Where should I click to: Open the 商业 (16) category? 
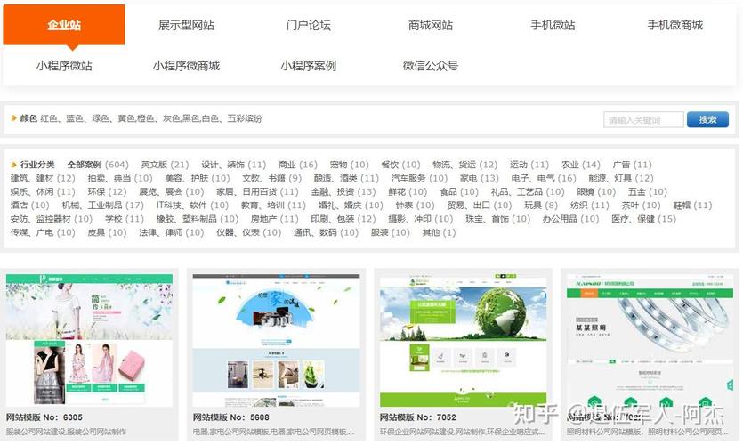[298, 165]
